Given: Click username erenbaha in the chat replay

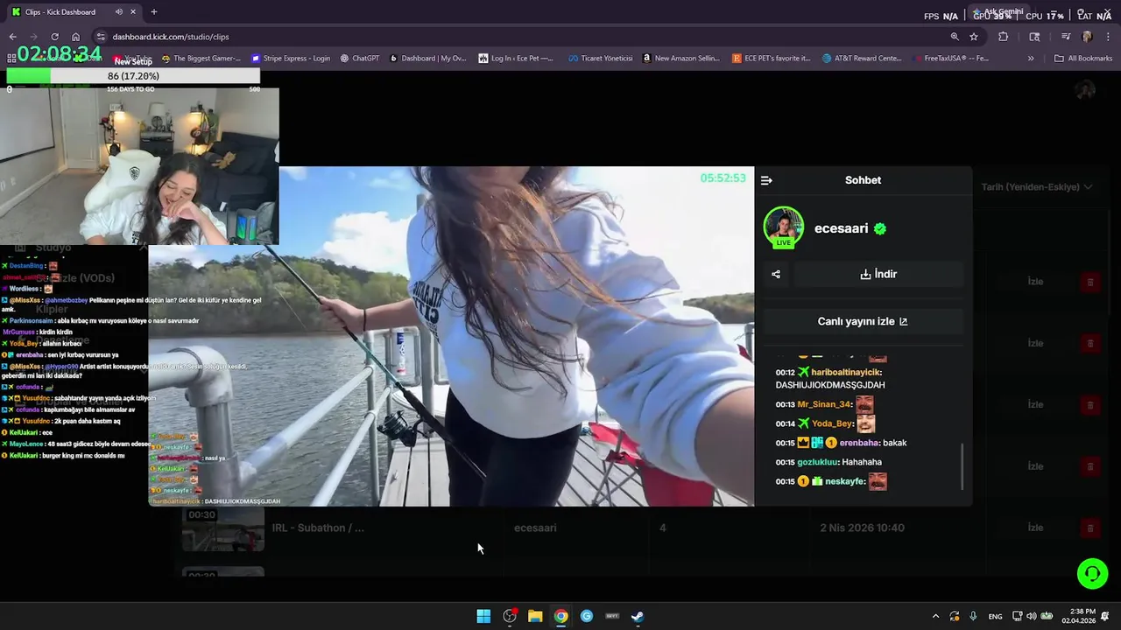Looking at the screenshot, I should tap(859, 443).
